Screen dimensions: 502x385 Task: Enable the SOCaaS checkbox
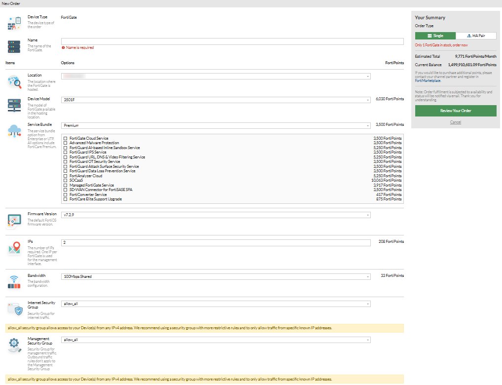coord(65,181)
